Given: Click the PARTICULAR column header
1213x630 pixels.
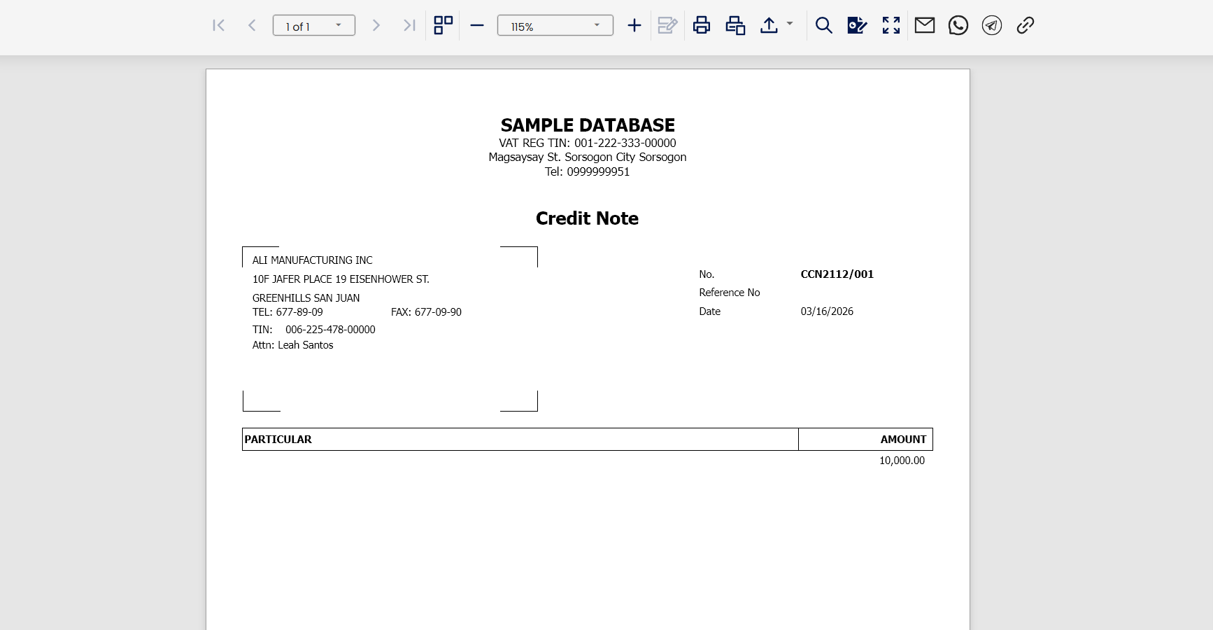Looking at the screenshot, I should pyautogui.click(x=278, y=440).
